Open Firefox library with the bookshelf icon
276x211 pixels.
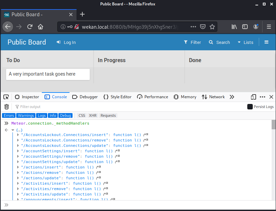234,27
